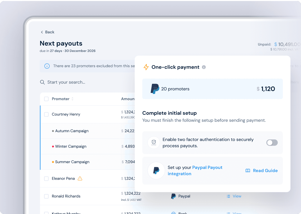Click the search magnifier icon
301x214 pixels.
[x=42, y=82]
